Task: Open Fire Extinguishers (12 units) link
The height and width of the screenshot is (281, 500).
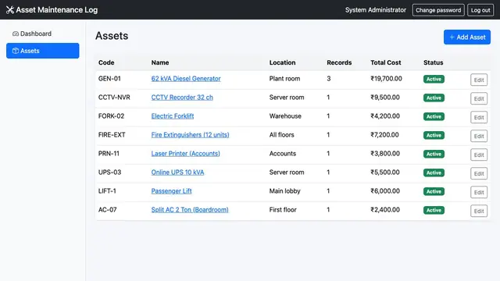Action: click(x=190, y=135)
